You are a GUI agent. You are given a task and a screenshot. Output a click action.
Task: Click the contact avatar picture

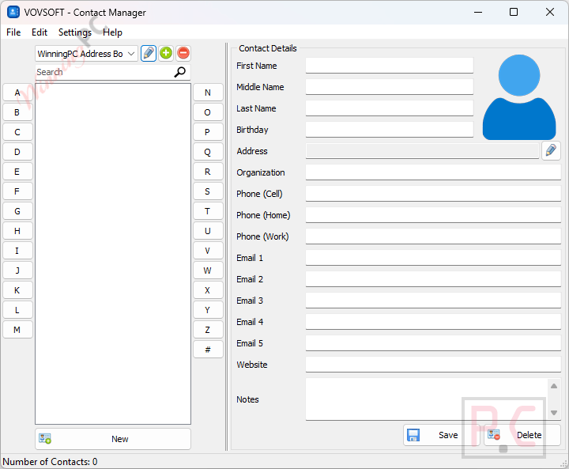click(519, 97)
